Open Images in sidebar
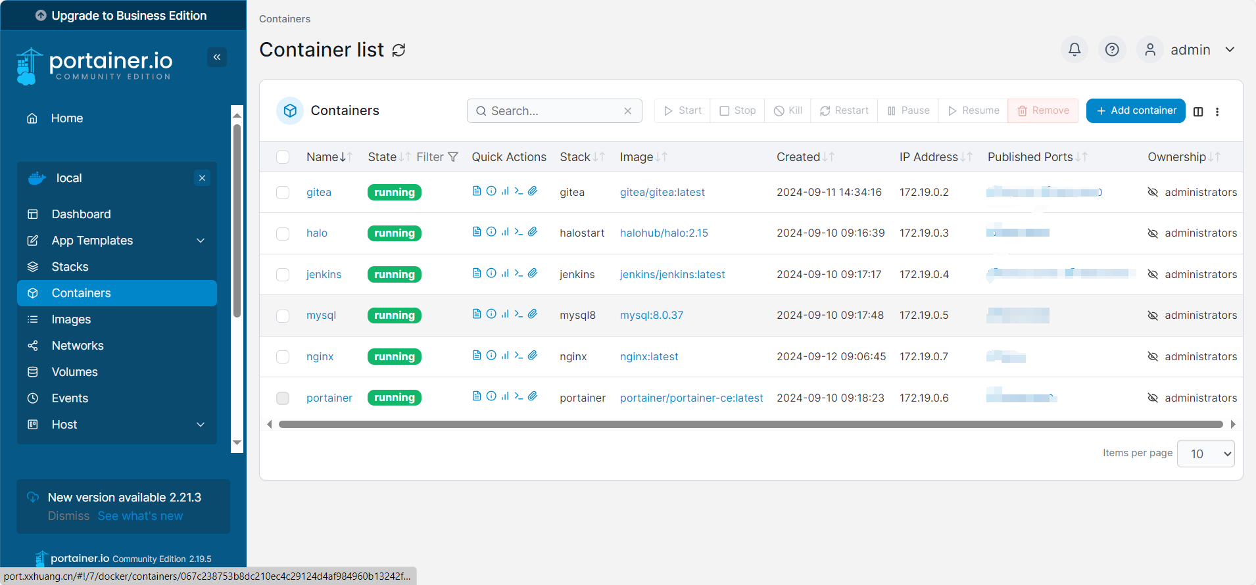The width and height of the screenshot is (1256, 585). pos(117,319)
